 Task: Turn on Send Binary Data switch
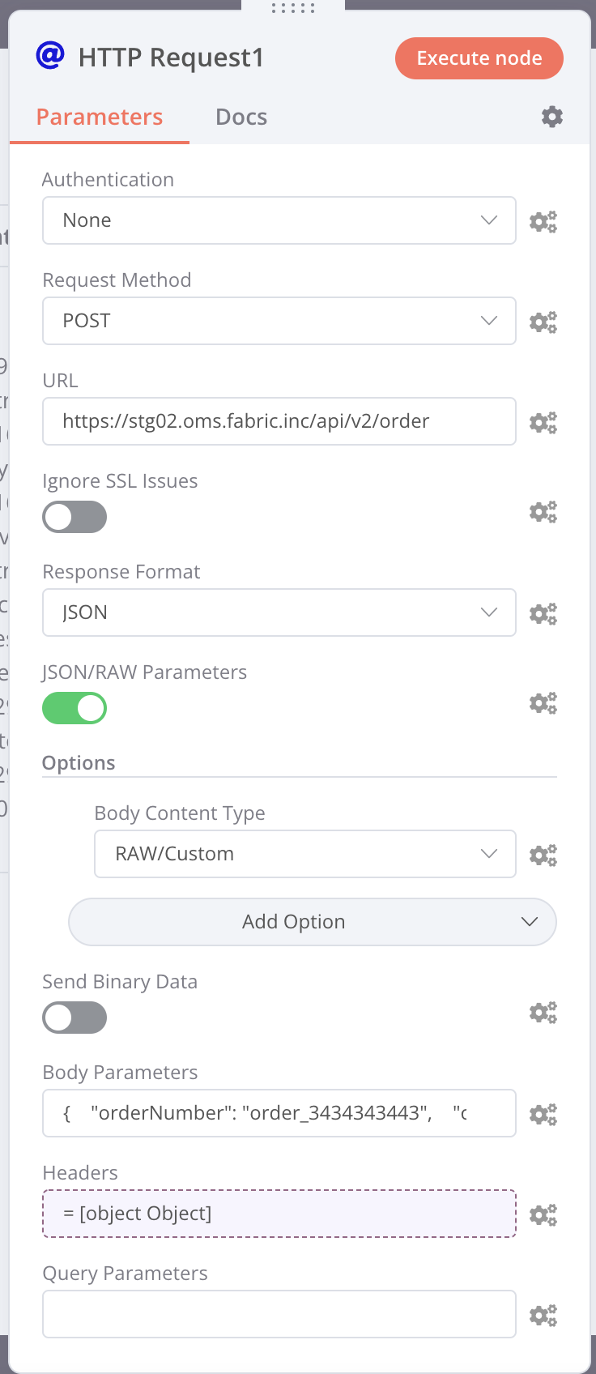point(74,1018)
